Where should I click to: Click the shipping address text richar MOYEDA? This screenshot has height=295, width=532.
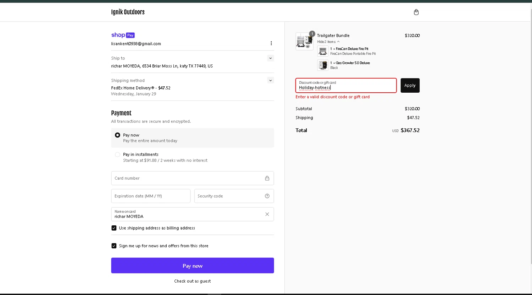coord(162,66)
